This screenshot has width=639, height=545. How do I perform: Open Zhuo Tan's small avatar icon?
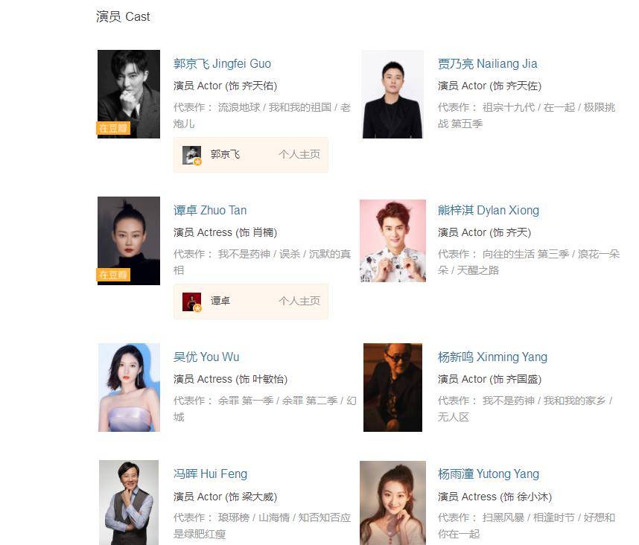tap(191, 302)
